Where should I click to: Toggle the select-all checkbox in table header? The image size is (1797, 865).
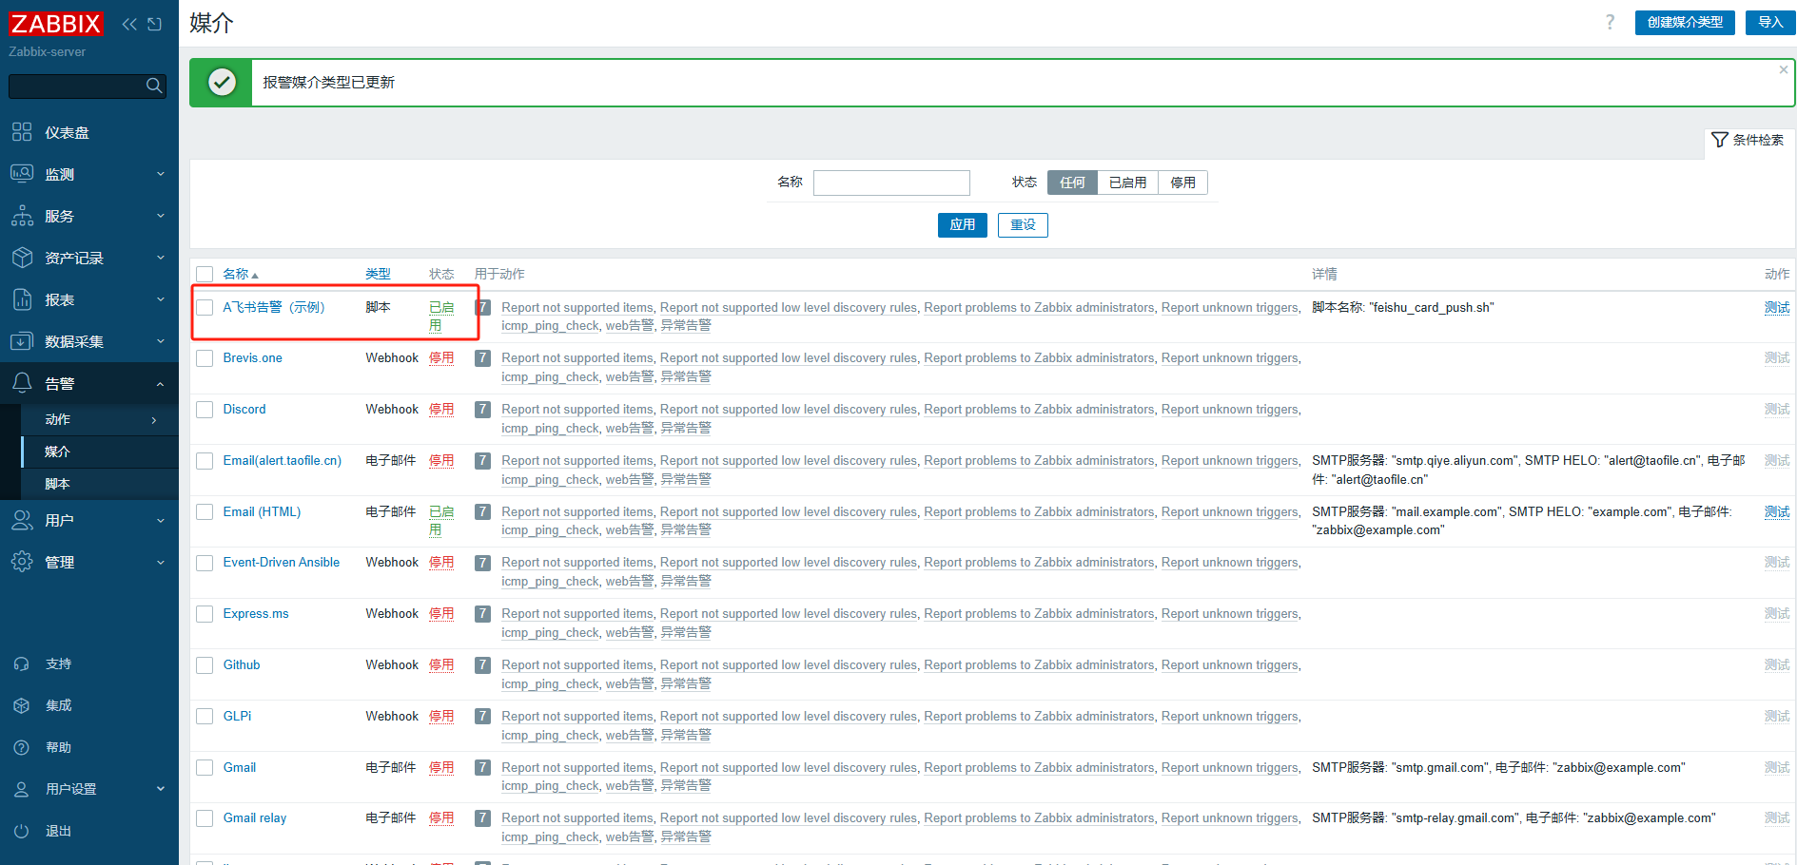pos(205,275)
